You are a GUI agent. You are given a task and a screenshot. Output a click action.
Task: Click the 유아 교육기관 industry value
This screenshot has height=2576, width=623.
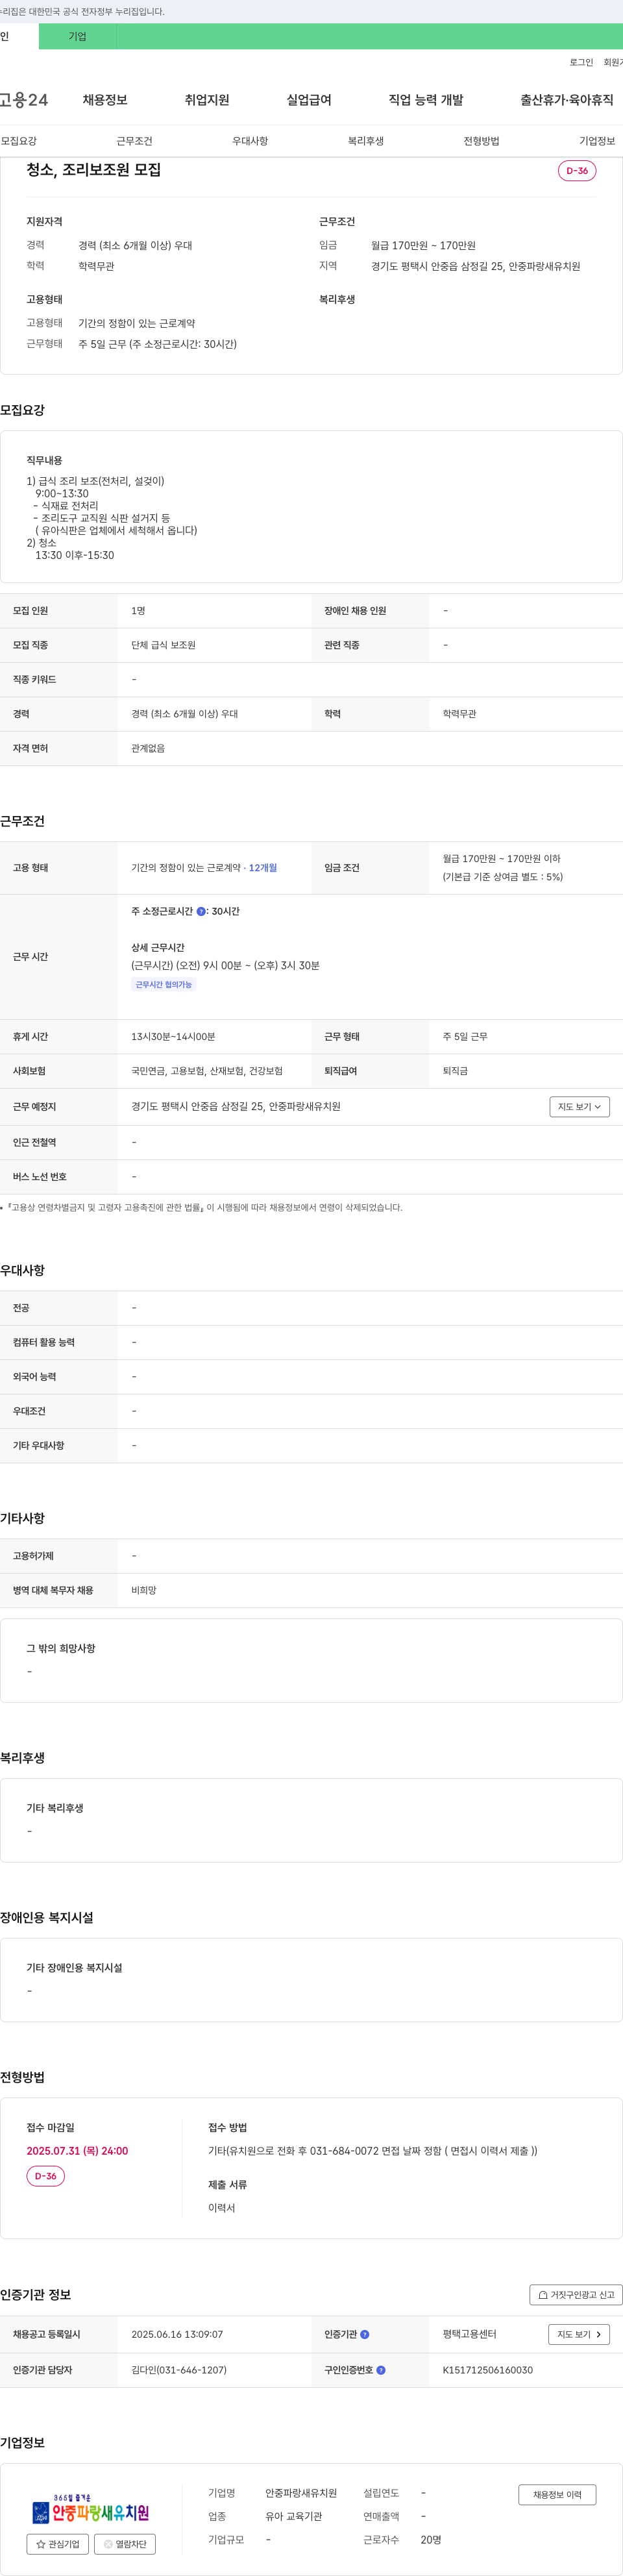[x=294, y=2516]
